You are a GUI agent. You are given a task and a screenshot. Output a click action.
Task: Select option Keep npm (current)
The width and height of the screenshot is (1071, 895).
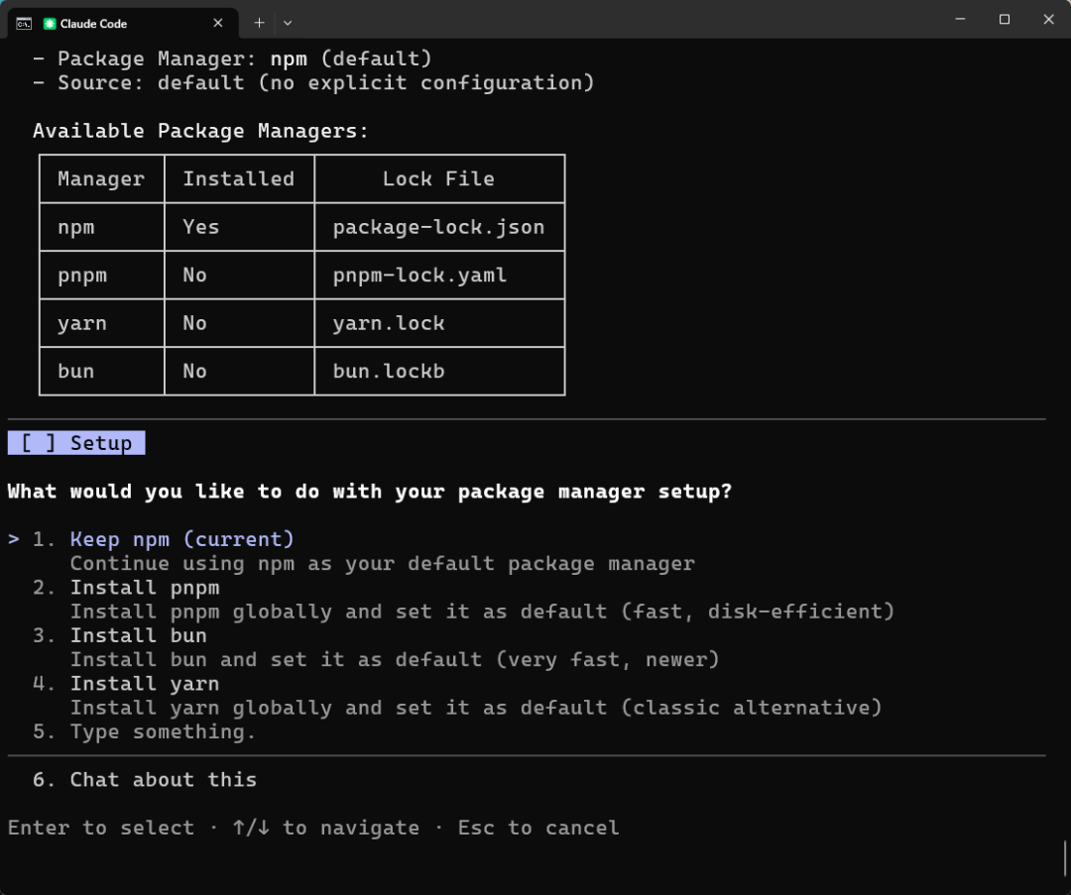point(182,539)
